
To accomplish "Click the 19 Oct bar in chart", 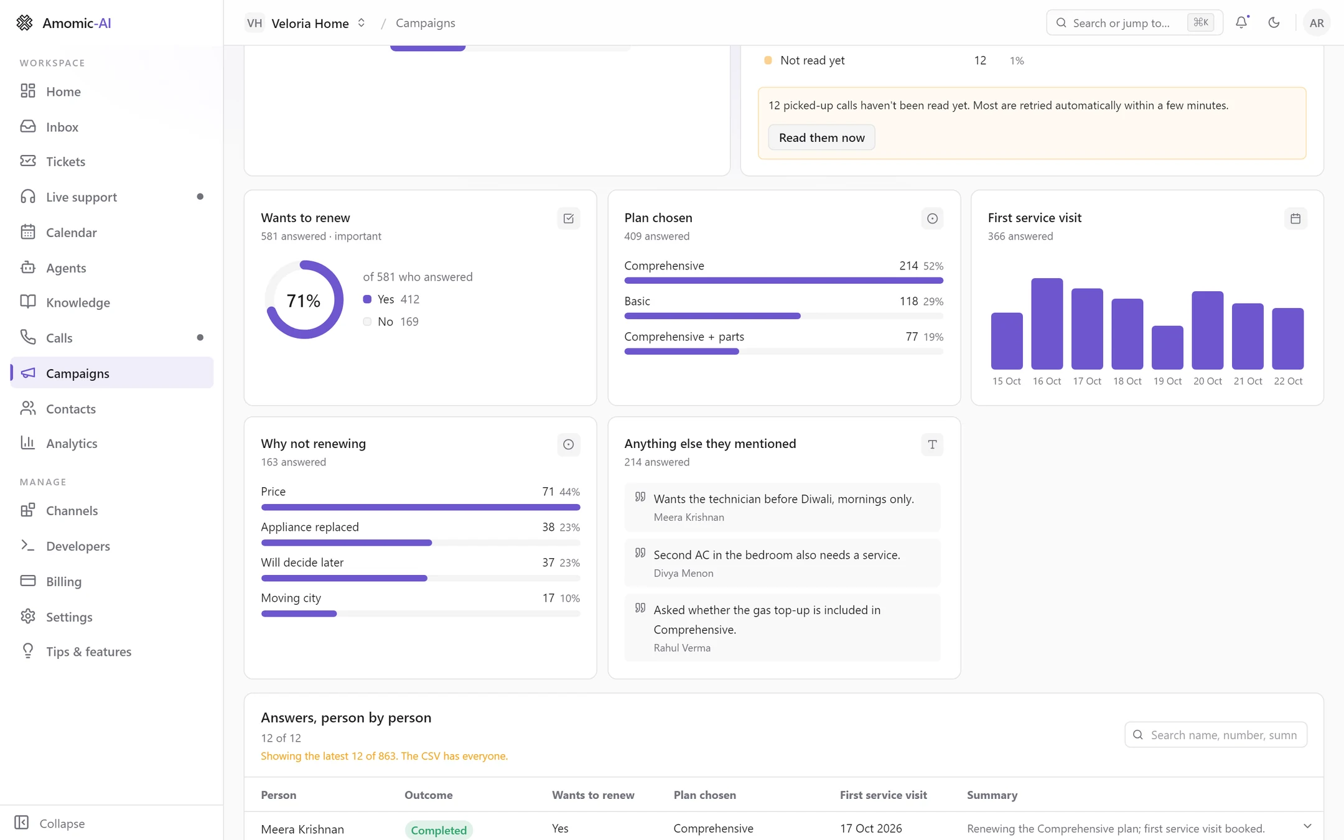I will (x=1167, y=348).
